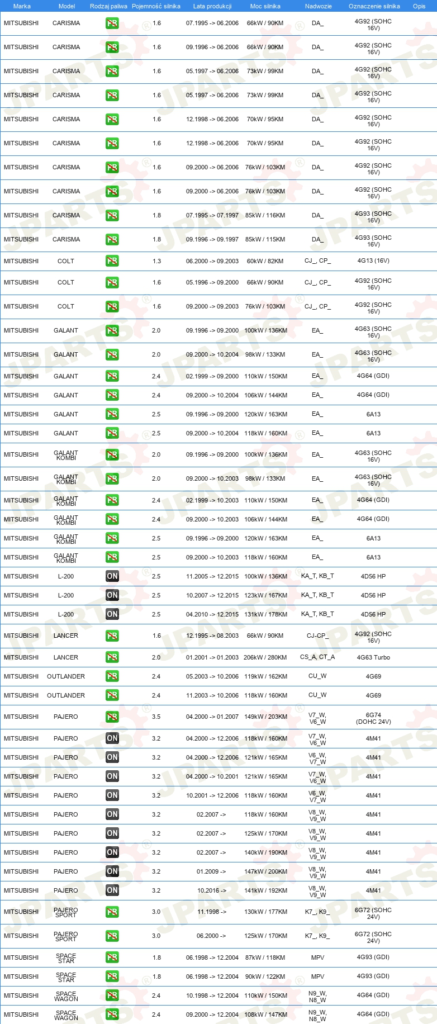The height and width of the screenshot is (1024, 437).
Task: Click the 'CS_A, CT_A' body code cell
Action: pos(317,657)
